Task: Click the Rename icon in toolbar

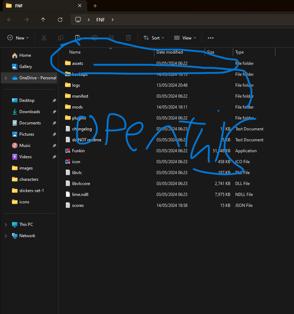Action: point(95,38)
